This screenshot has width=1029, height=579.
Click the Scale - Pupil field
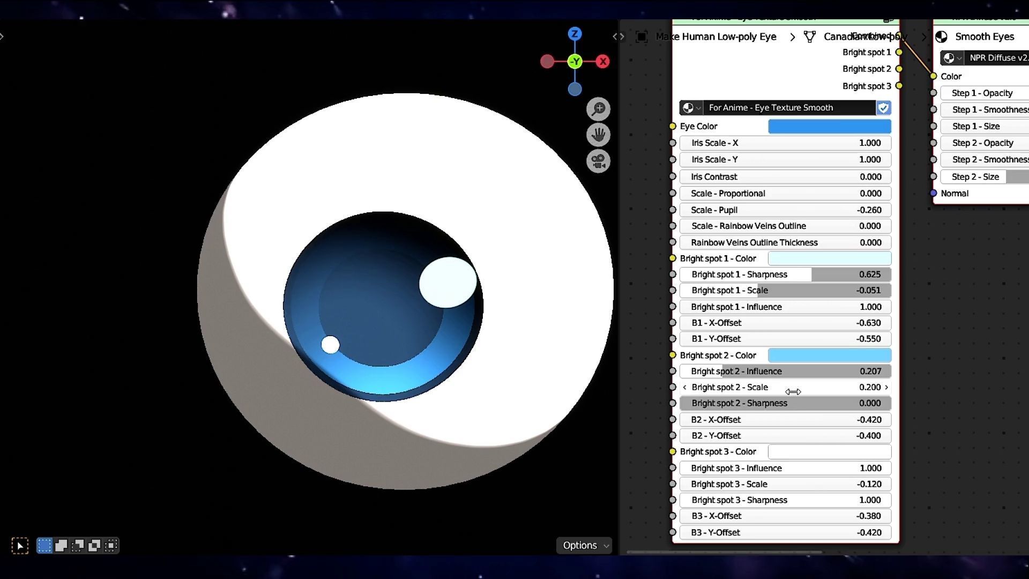pyautogui.click(x=786, y=210)
